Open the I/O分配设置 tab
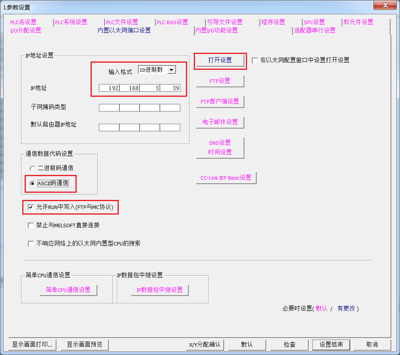The image size is (400, 355). pyautogui.click(x=26, y=31)
